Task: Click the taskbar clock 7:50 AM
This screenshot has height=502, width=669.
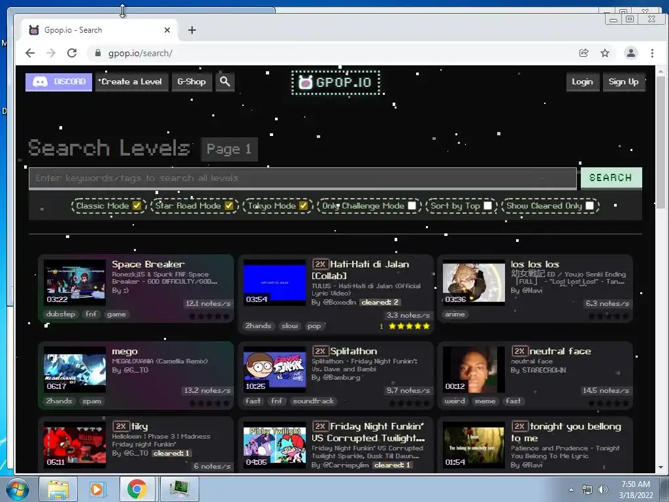Action: [635, 484]
